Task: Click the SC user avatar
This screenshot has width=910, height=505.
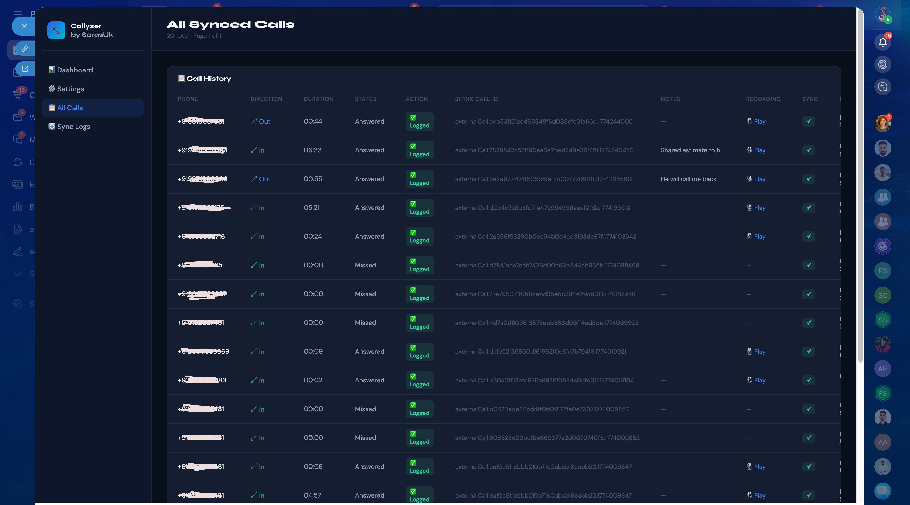Action: point(883,295)
